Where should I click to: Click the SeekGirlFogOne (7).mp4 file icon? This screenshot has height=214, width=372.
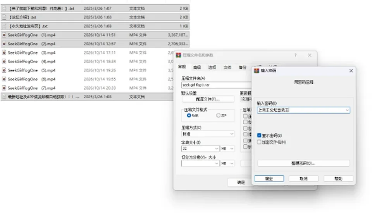pyautogui.click(x=4, y=88)
